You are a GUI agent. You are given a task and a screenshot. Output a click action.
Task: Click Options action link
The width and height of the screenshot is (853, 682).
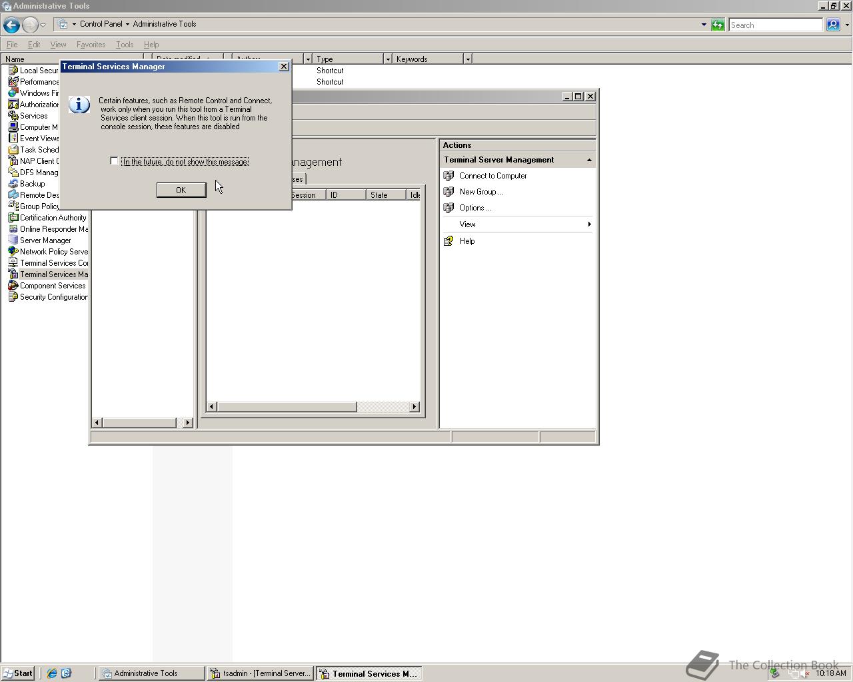coord(475,208)
